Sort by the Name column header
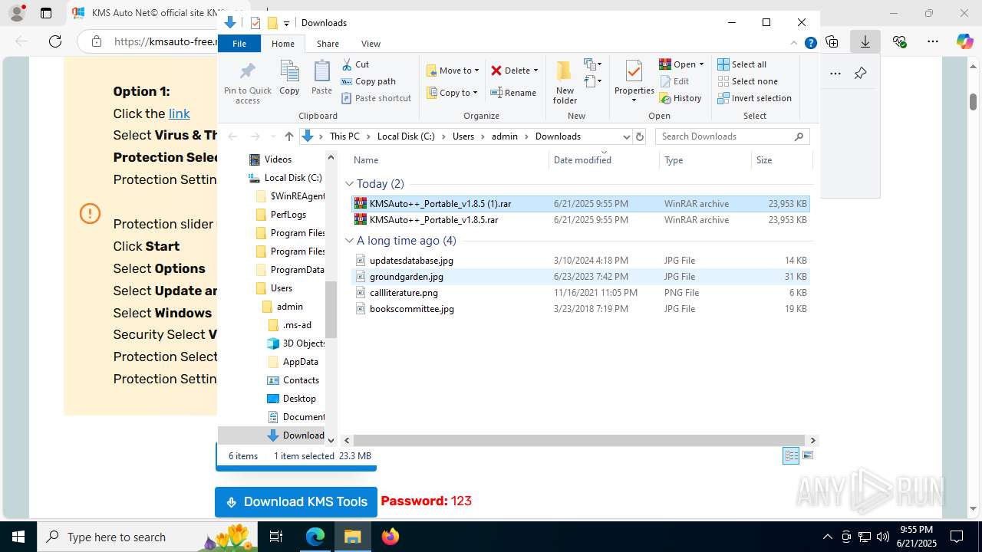Screen dimensions: 982x552 (449, 159)
